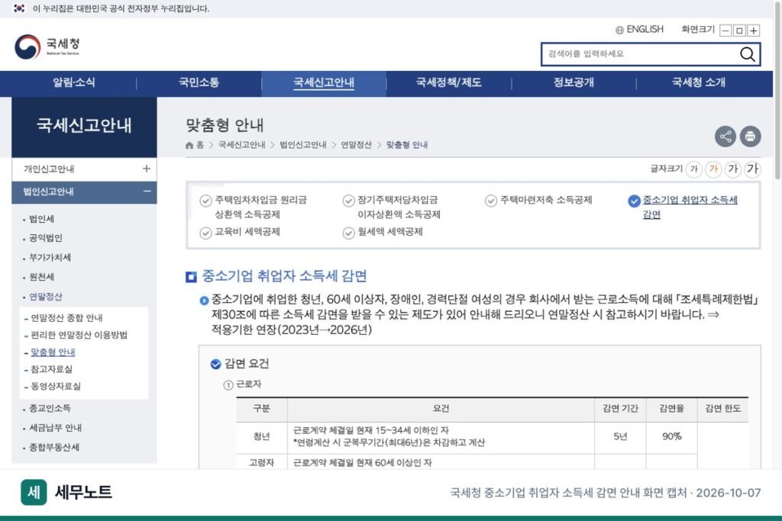Click 감면 한도 table header
782x521 pixels.
[x=722, y=409]
